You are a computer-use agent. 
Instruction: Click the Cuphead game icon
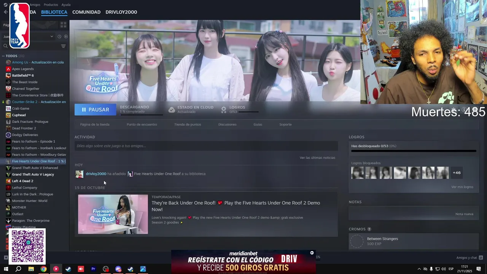click(8, 115)
